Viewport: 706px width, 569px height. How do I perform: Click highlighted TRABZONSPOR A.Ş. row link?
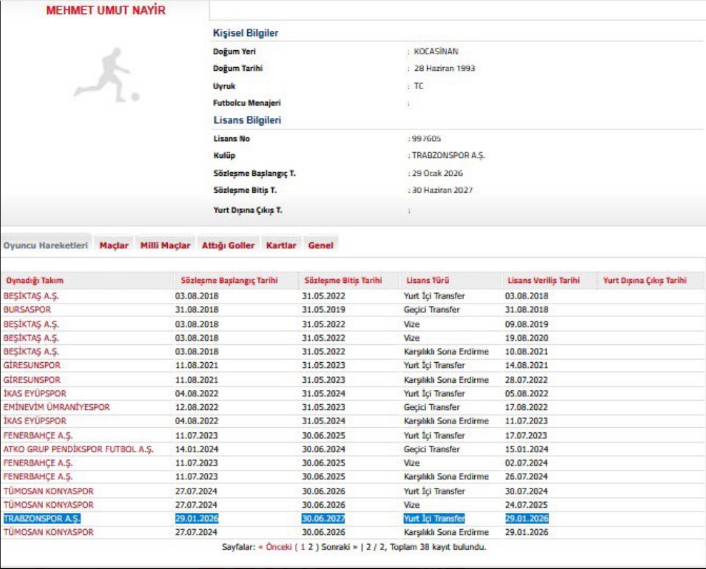42,519
